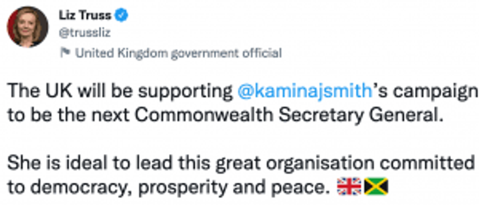
Task: Click the United Kingdom government official label
Action: 178,53
